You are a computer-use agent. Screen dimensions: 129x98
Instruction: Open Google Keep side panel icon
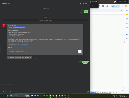(x=127, y=15)
